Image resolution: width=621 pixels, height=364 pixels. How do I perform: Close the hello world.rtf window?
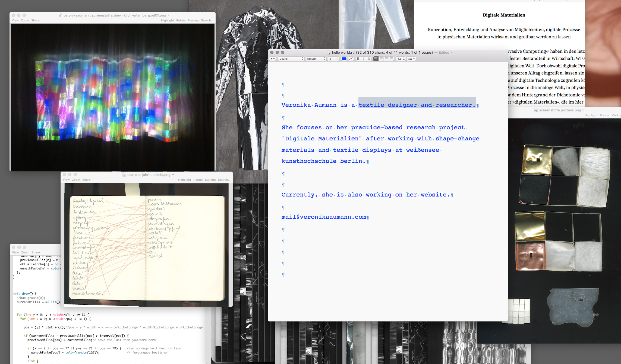[x=272, y=52]
